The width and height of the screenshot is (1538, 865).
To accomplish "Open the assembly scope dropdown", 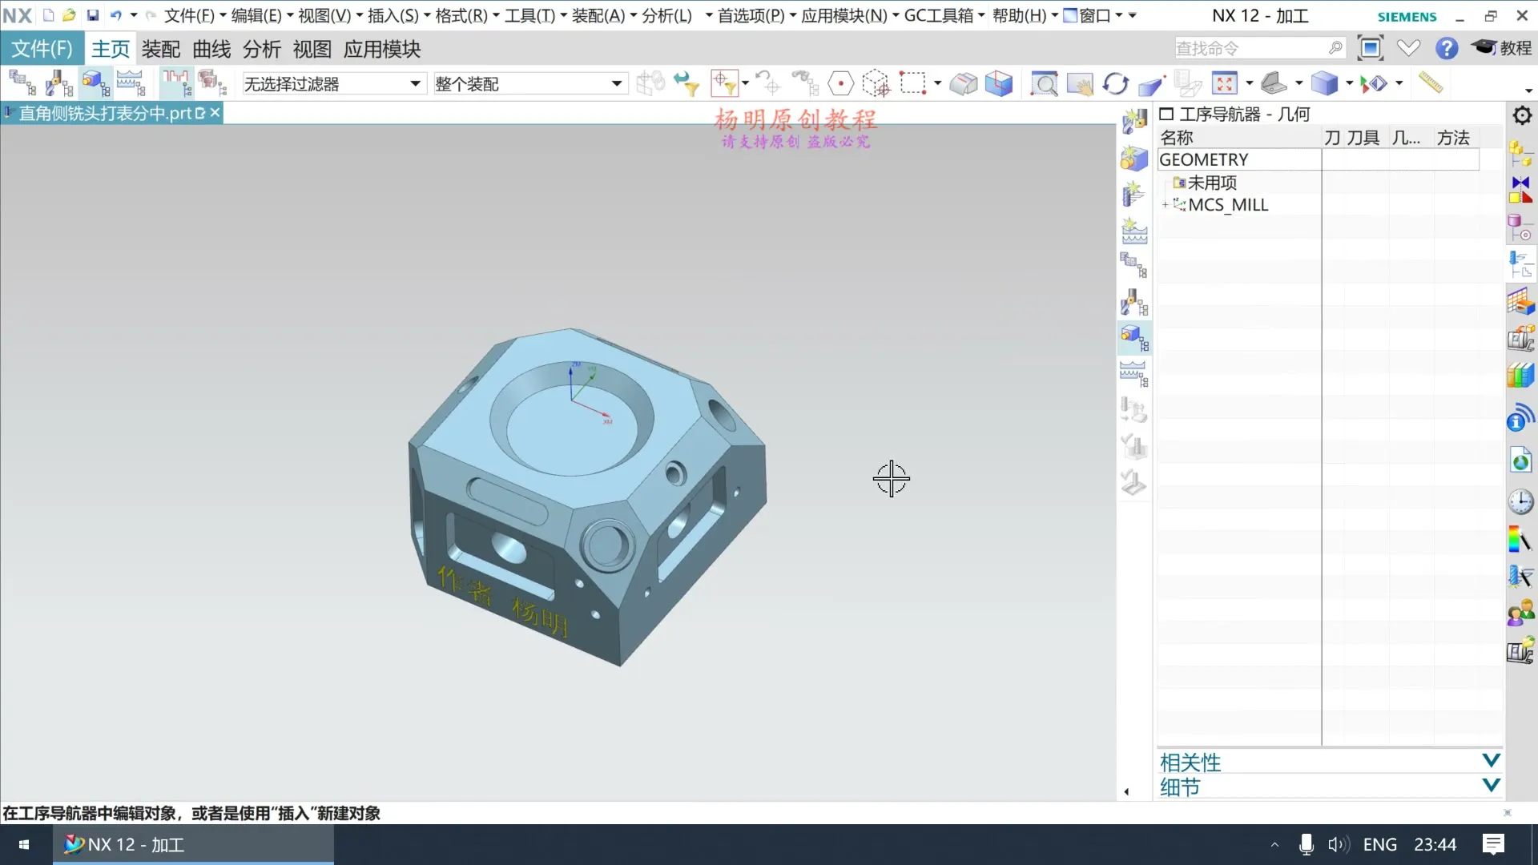I will [x=616, y=83].
